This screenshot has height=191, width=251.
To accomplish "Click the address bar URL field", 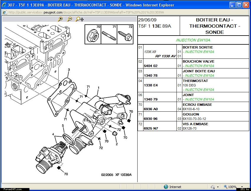I will [88, 12].
